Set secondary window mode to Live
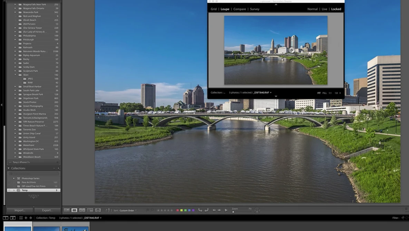Viewport: 409px width, 231px height. click(324, 9)
